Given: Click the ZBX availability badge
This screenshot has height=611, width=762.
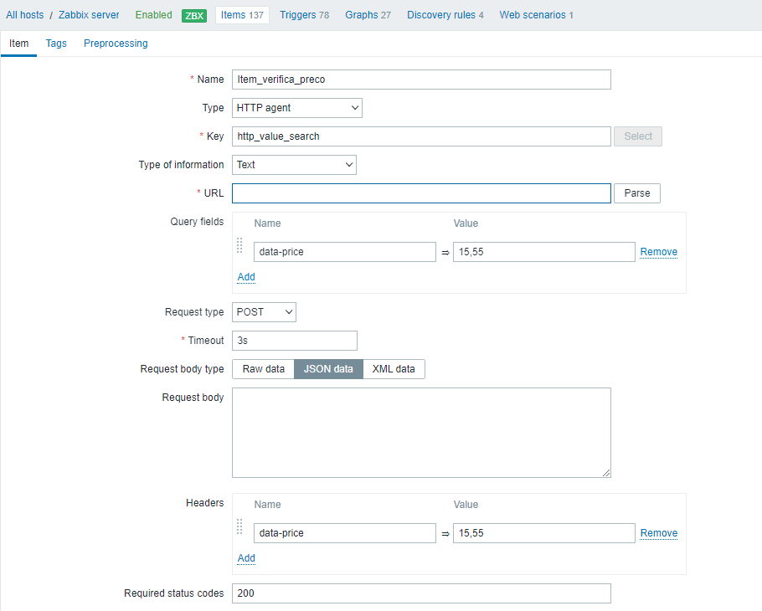Looking at the screenshot, I should click(x=194, y=15).
